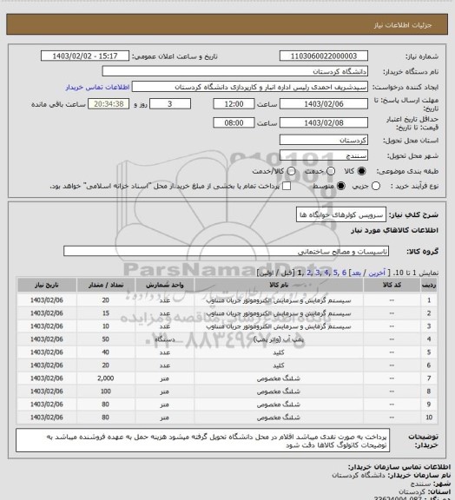Click the آخرین (last) pagination link
The height and width of the screenshot is (500, 455).
pyautogui.click(x=377, y=273)
